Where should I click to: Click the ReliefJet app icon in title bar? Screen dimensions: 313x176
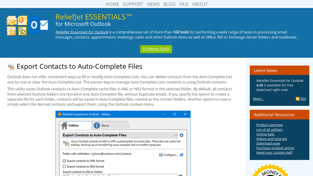coord(59,114)
